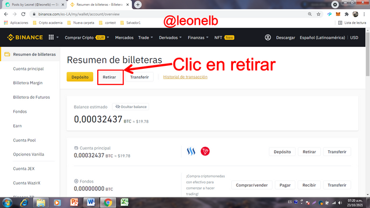Open Mercados in the top menu
Viewport: 370px width, 208px height.
click(x=124, y=38)
